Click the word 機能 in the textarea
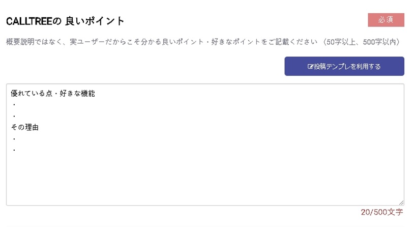The height and width of the screenshot is (229, 415). click(x=88, y=94)
